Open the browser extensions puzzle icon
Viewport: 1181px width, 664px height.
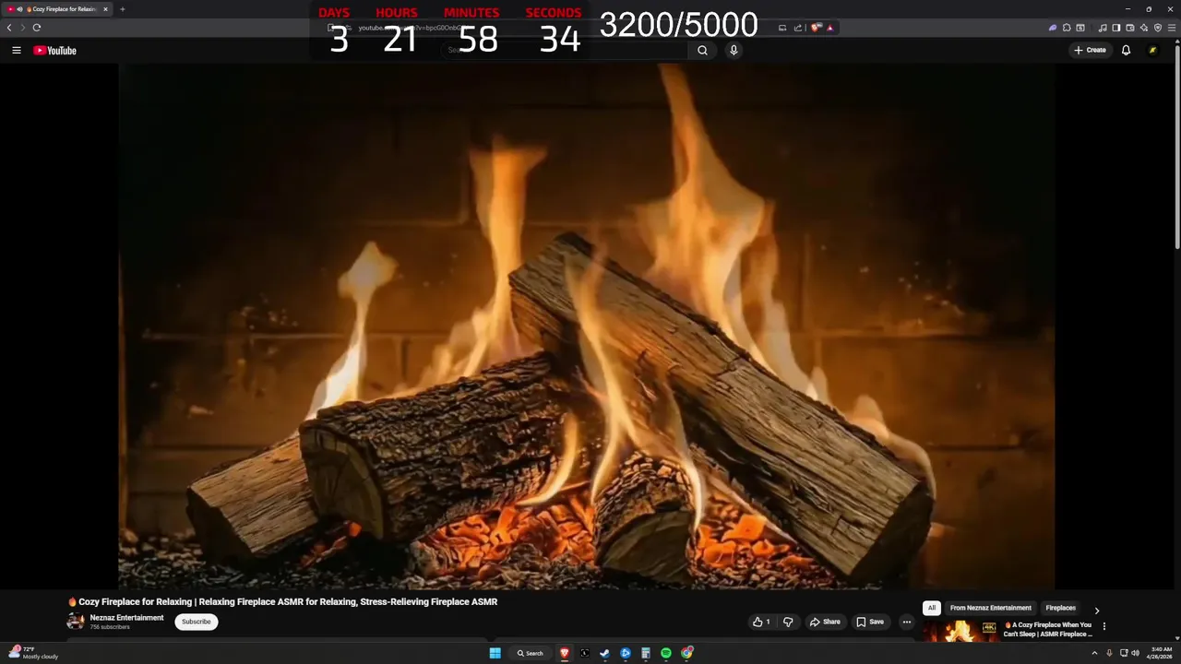(1067, 28)
